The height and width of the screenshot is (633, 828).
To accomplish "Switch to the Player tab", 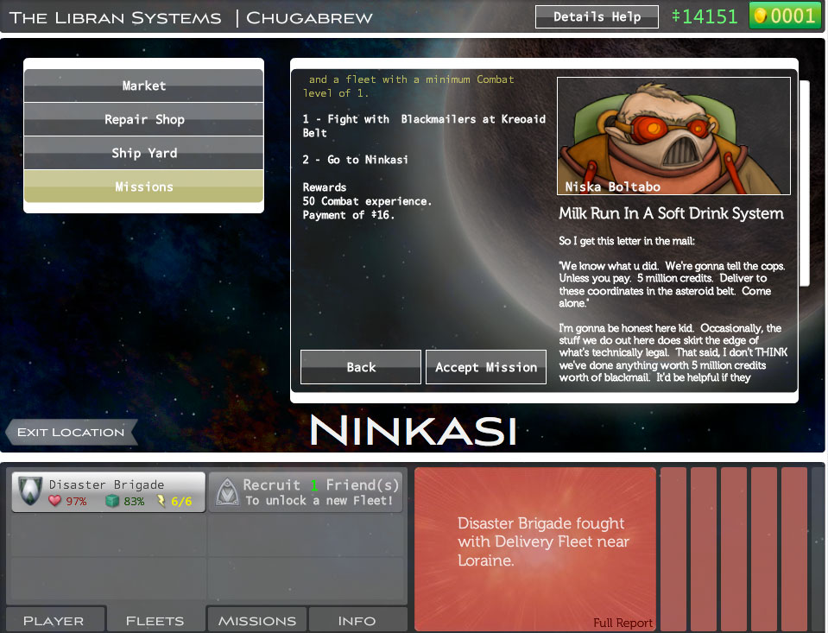I will (x=54, y=620).
